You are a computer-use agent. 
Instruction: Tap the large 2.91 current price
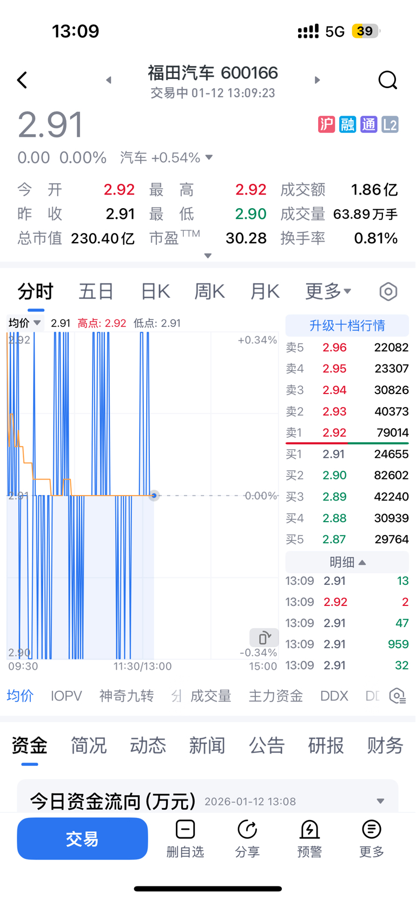51,125
